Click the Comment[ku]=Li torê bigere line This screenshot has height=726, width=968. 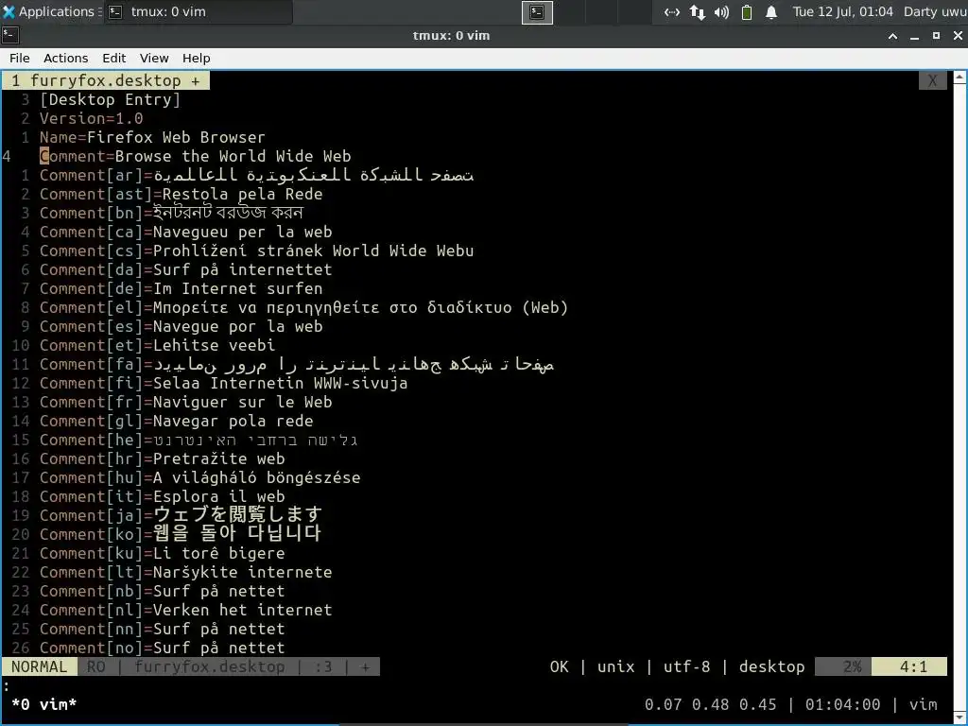[x=163, y=553]
